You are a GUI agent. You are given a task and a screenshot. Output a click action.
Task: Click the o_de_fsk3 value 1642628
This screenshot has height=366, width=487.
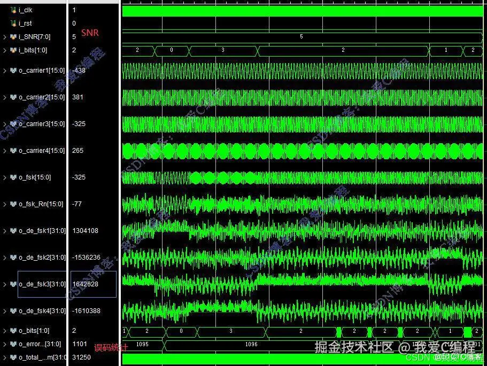(x=85, y=284)
